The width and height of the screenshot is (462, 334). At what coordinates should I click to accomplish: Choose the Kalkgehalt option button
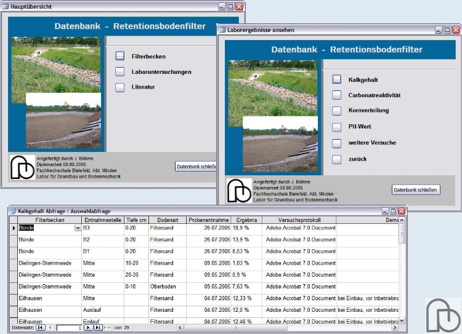pos(336,79)
